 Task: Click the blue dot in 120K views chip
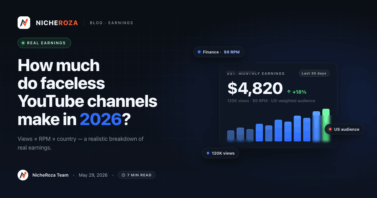(x=208, y=153)
